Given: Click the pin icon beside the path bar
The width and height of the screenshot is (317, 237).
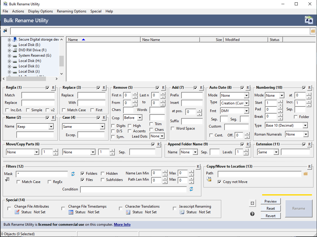Looking at the screenshot, I should (x=5, y=31).
